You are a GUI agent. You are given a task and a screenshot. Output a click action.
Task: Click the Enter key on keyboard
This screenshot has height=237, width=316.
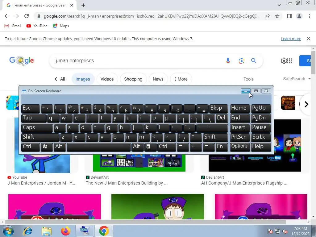coord(212,128)
